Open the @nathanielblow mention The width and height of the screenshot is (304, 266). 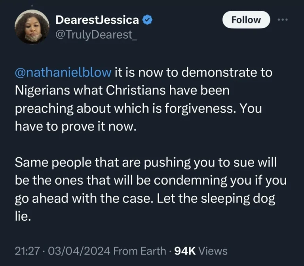pos(63,73)
